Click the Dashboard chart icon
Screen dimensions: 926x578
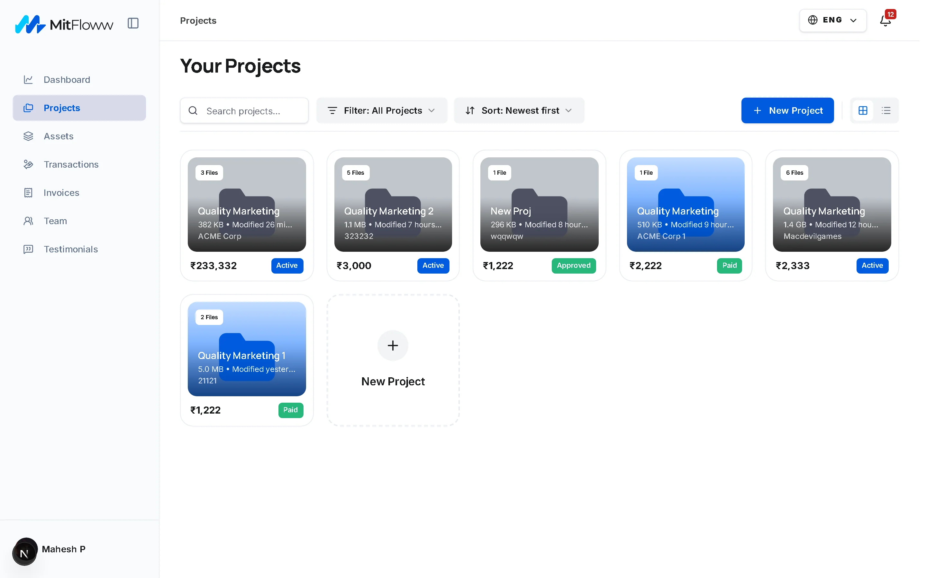28,80
